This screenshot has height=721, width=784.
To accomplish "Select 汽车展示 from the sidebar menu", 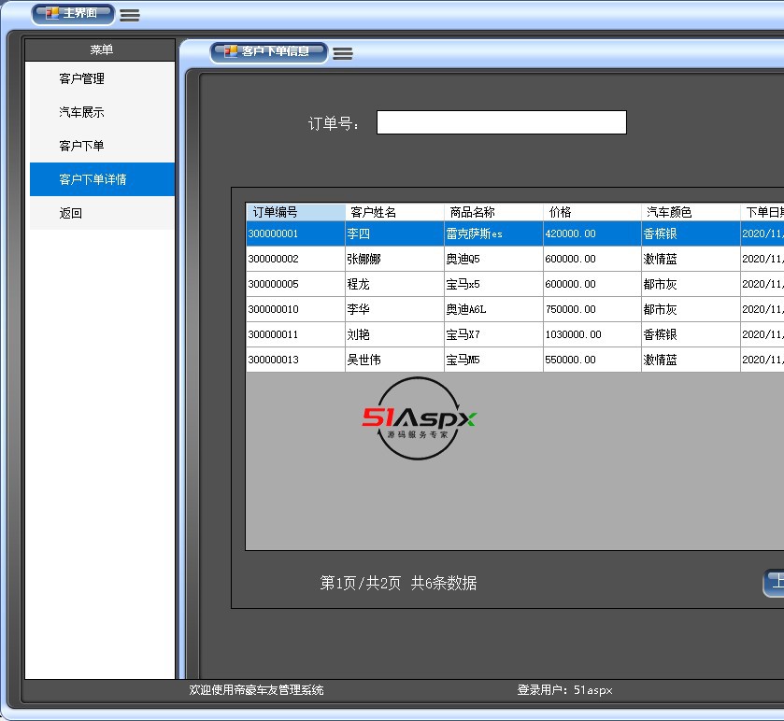I will 81,112.
